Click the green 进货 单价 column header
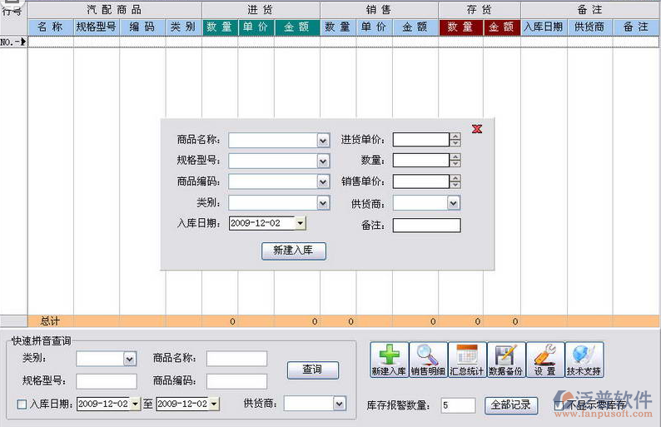Screen dimensions: 661x427 pyautogui.click(x=256, y=27)
